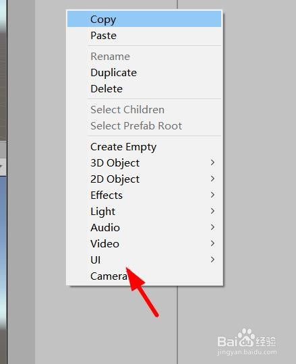Click the UI submenu chevron

[212, 260]
